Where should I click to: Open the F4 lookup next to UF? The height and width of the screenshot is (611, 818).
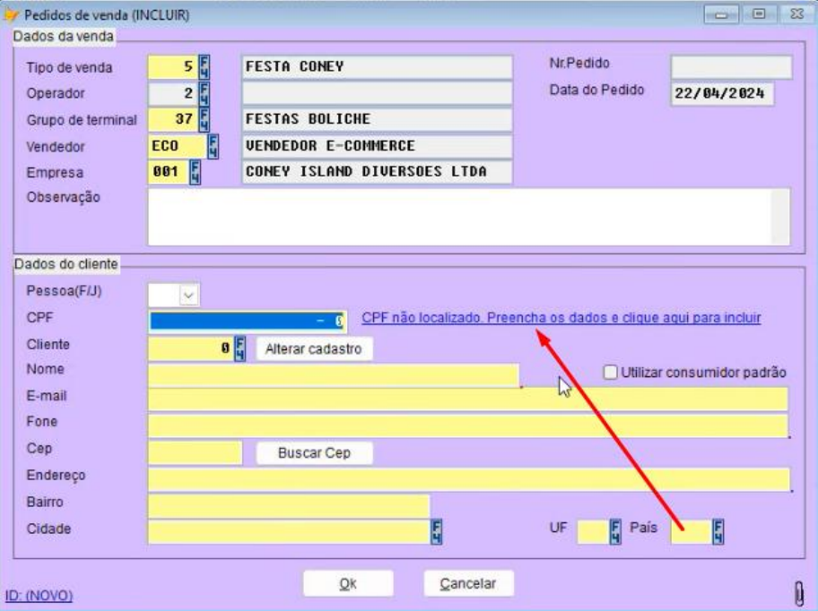coord(616,532)
